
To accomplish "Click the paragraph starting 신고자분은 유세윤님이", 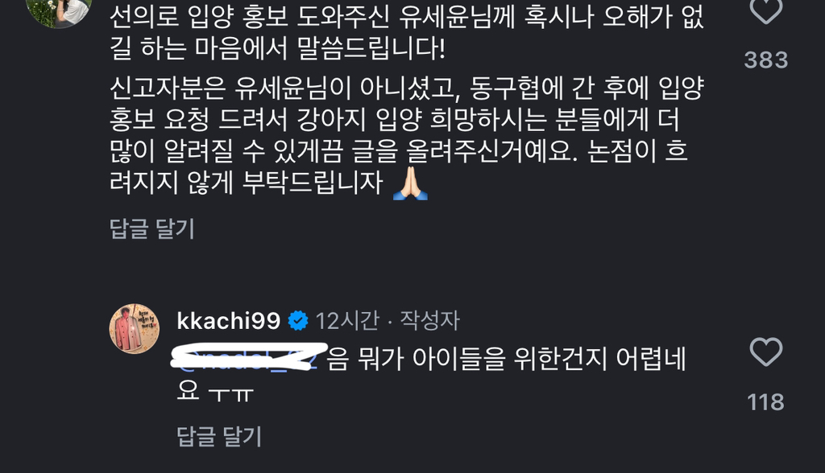I will point(407,136).
